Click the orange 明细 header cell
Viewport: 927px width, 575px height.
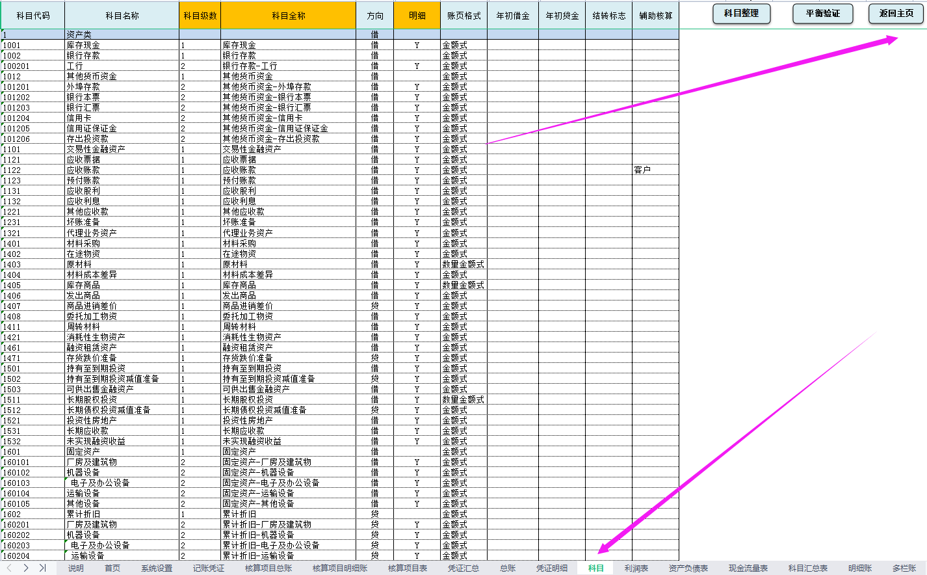point(417,16)
